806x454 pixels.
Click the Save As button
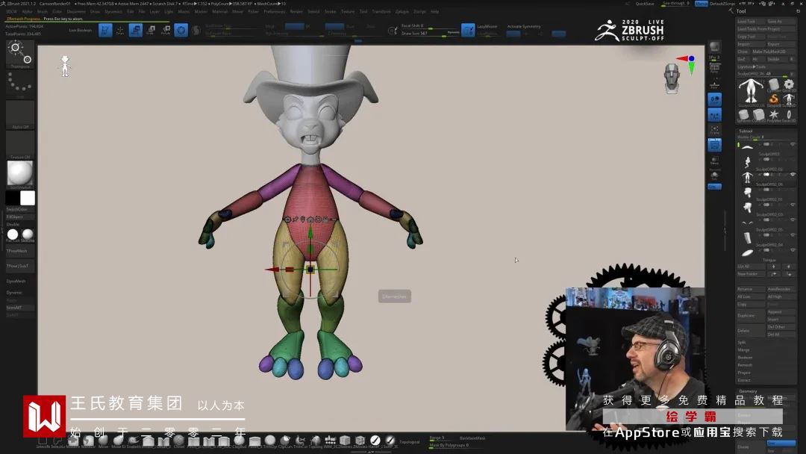point(781,22)
